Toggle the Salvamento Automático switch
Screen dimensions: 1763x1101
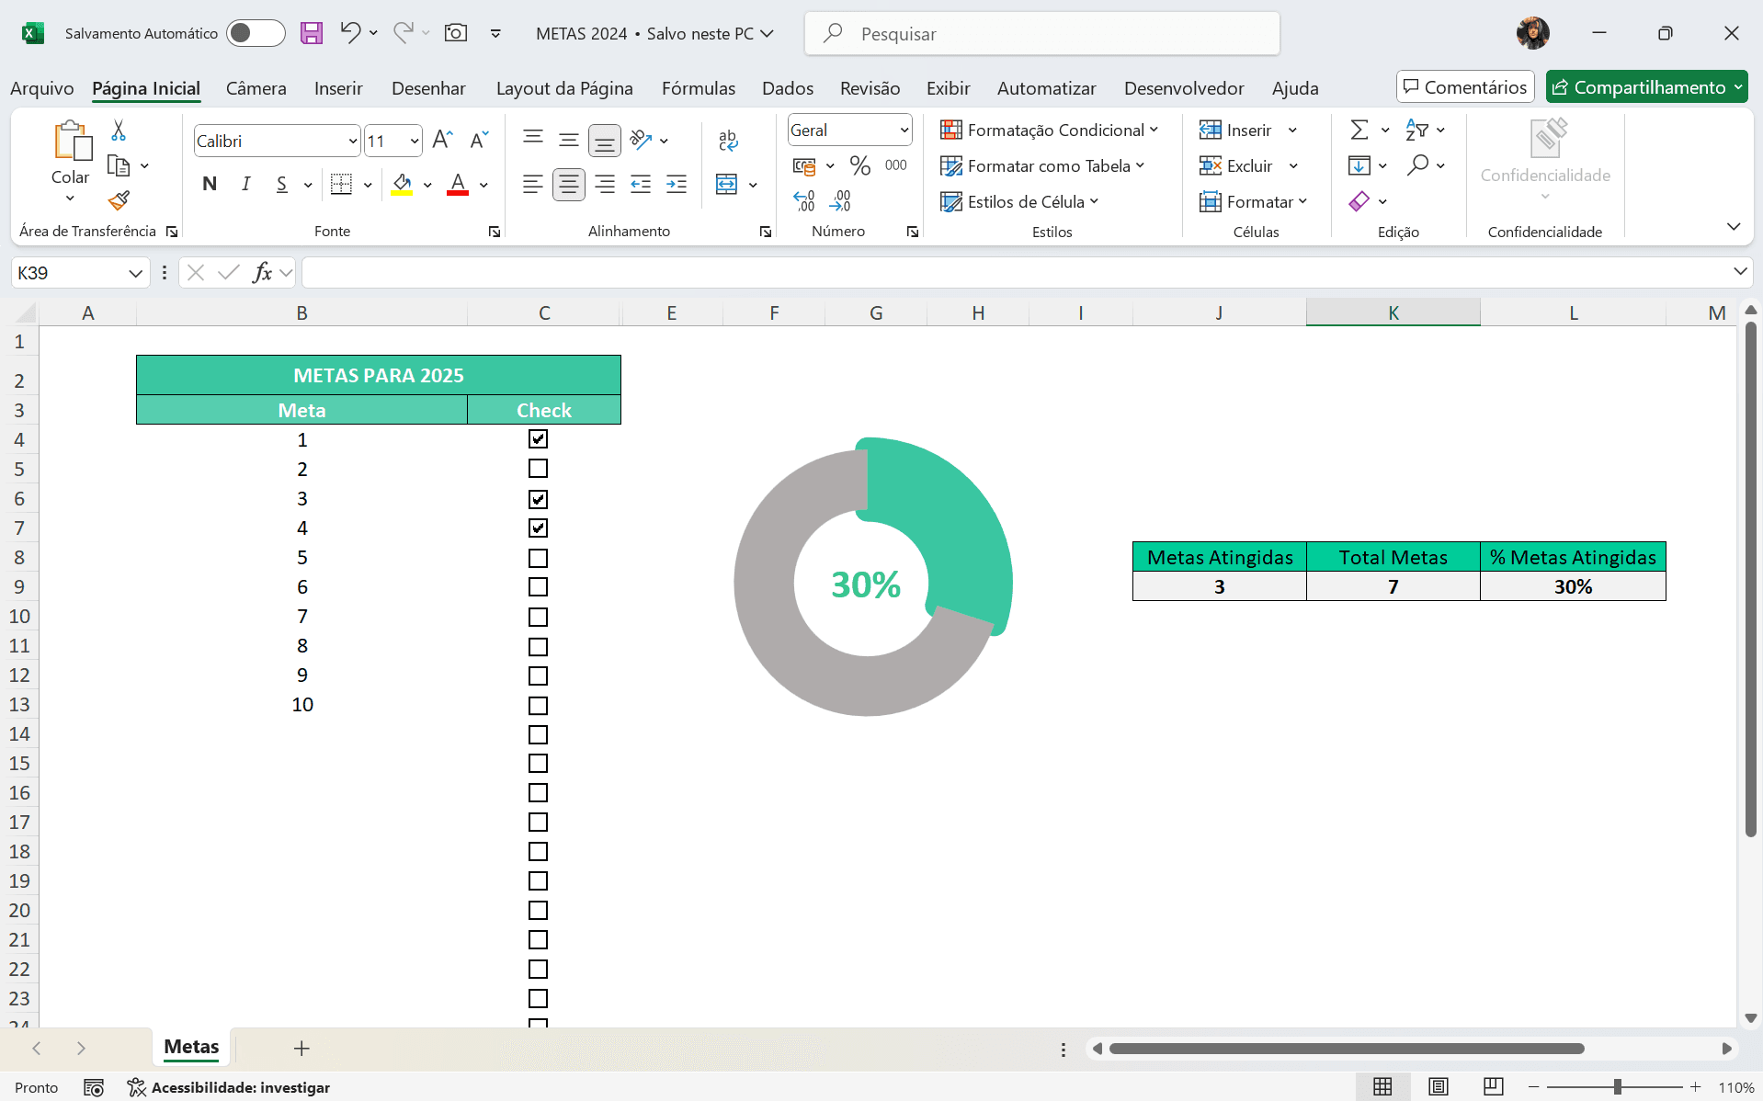click(256, 33)
